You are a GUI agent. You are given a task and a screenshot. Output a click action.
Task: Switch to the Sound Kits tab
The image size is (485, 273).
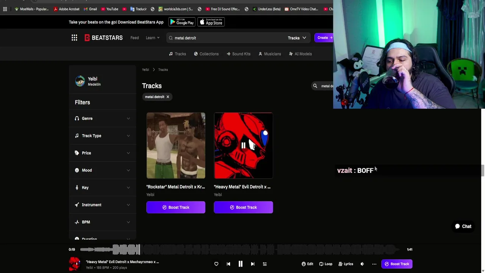coord(238,54)
